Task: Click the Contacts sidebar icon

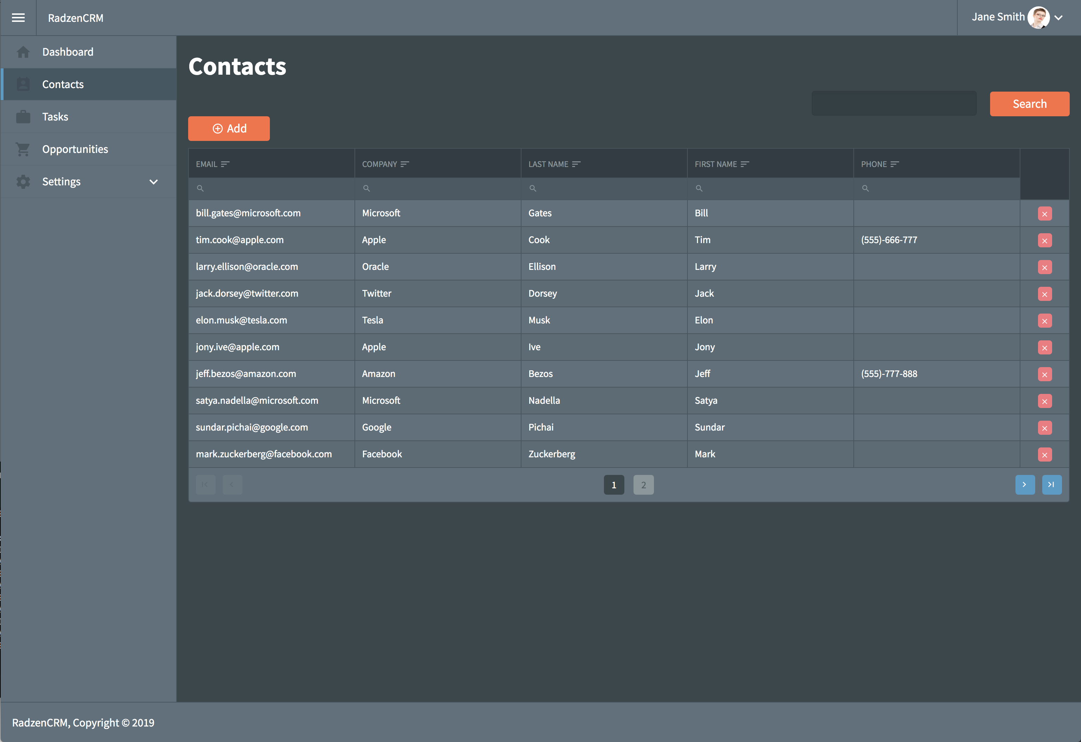Action: coord(23,84)
